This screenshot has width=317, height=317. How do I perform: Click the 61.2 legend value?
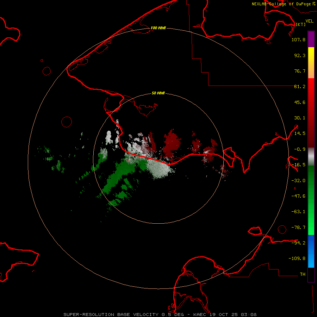pyautogui.click(x=300, y=87)
